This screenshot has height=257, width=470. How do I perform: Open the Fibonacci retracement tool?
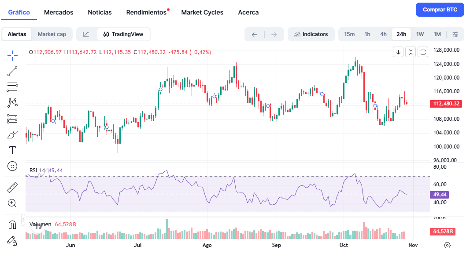coord(12,87)
